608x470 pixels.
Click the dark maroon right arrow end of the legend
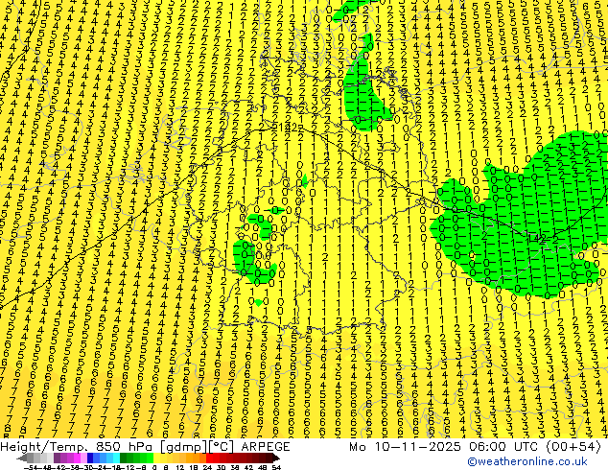(x=275, y=458)
